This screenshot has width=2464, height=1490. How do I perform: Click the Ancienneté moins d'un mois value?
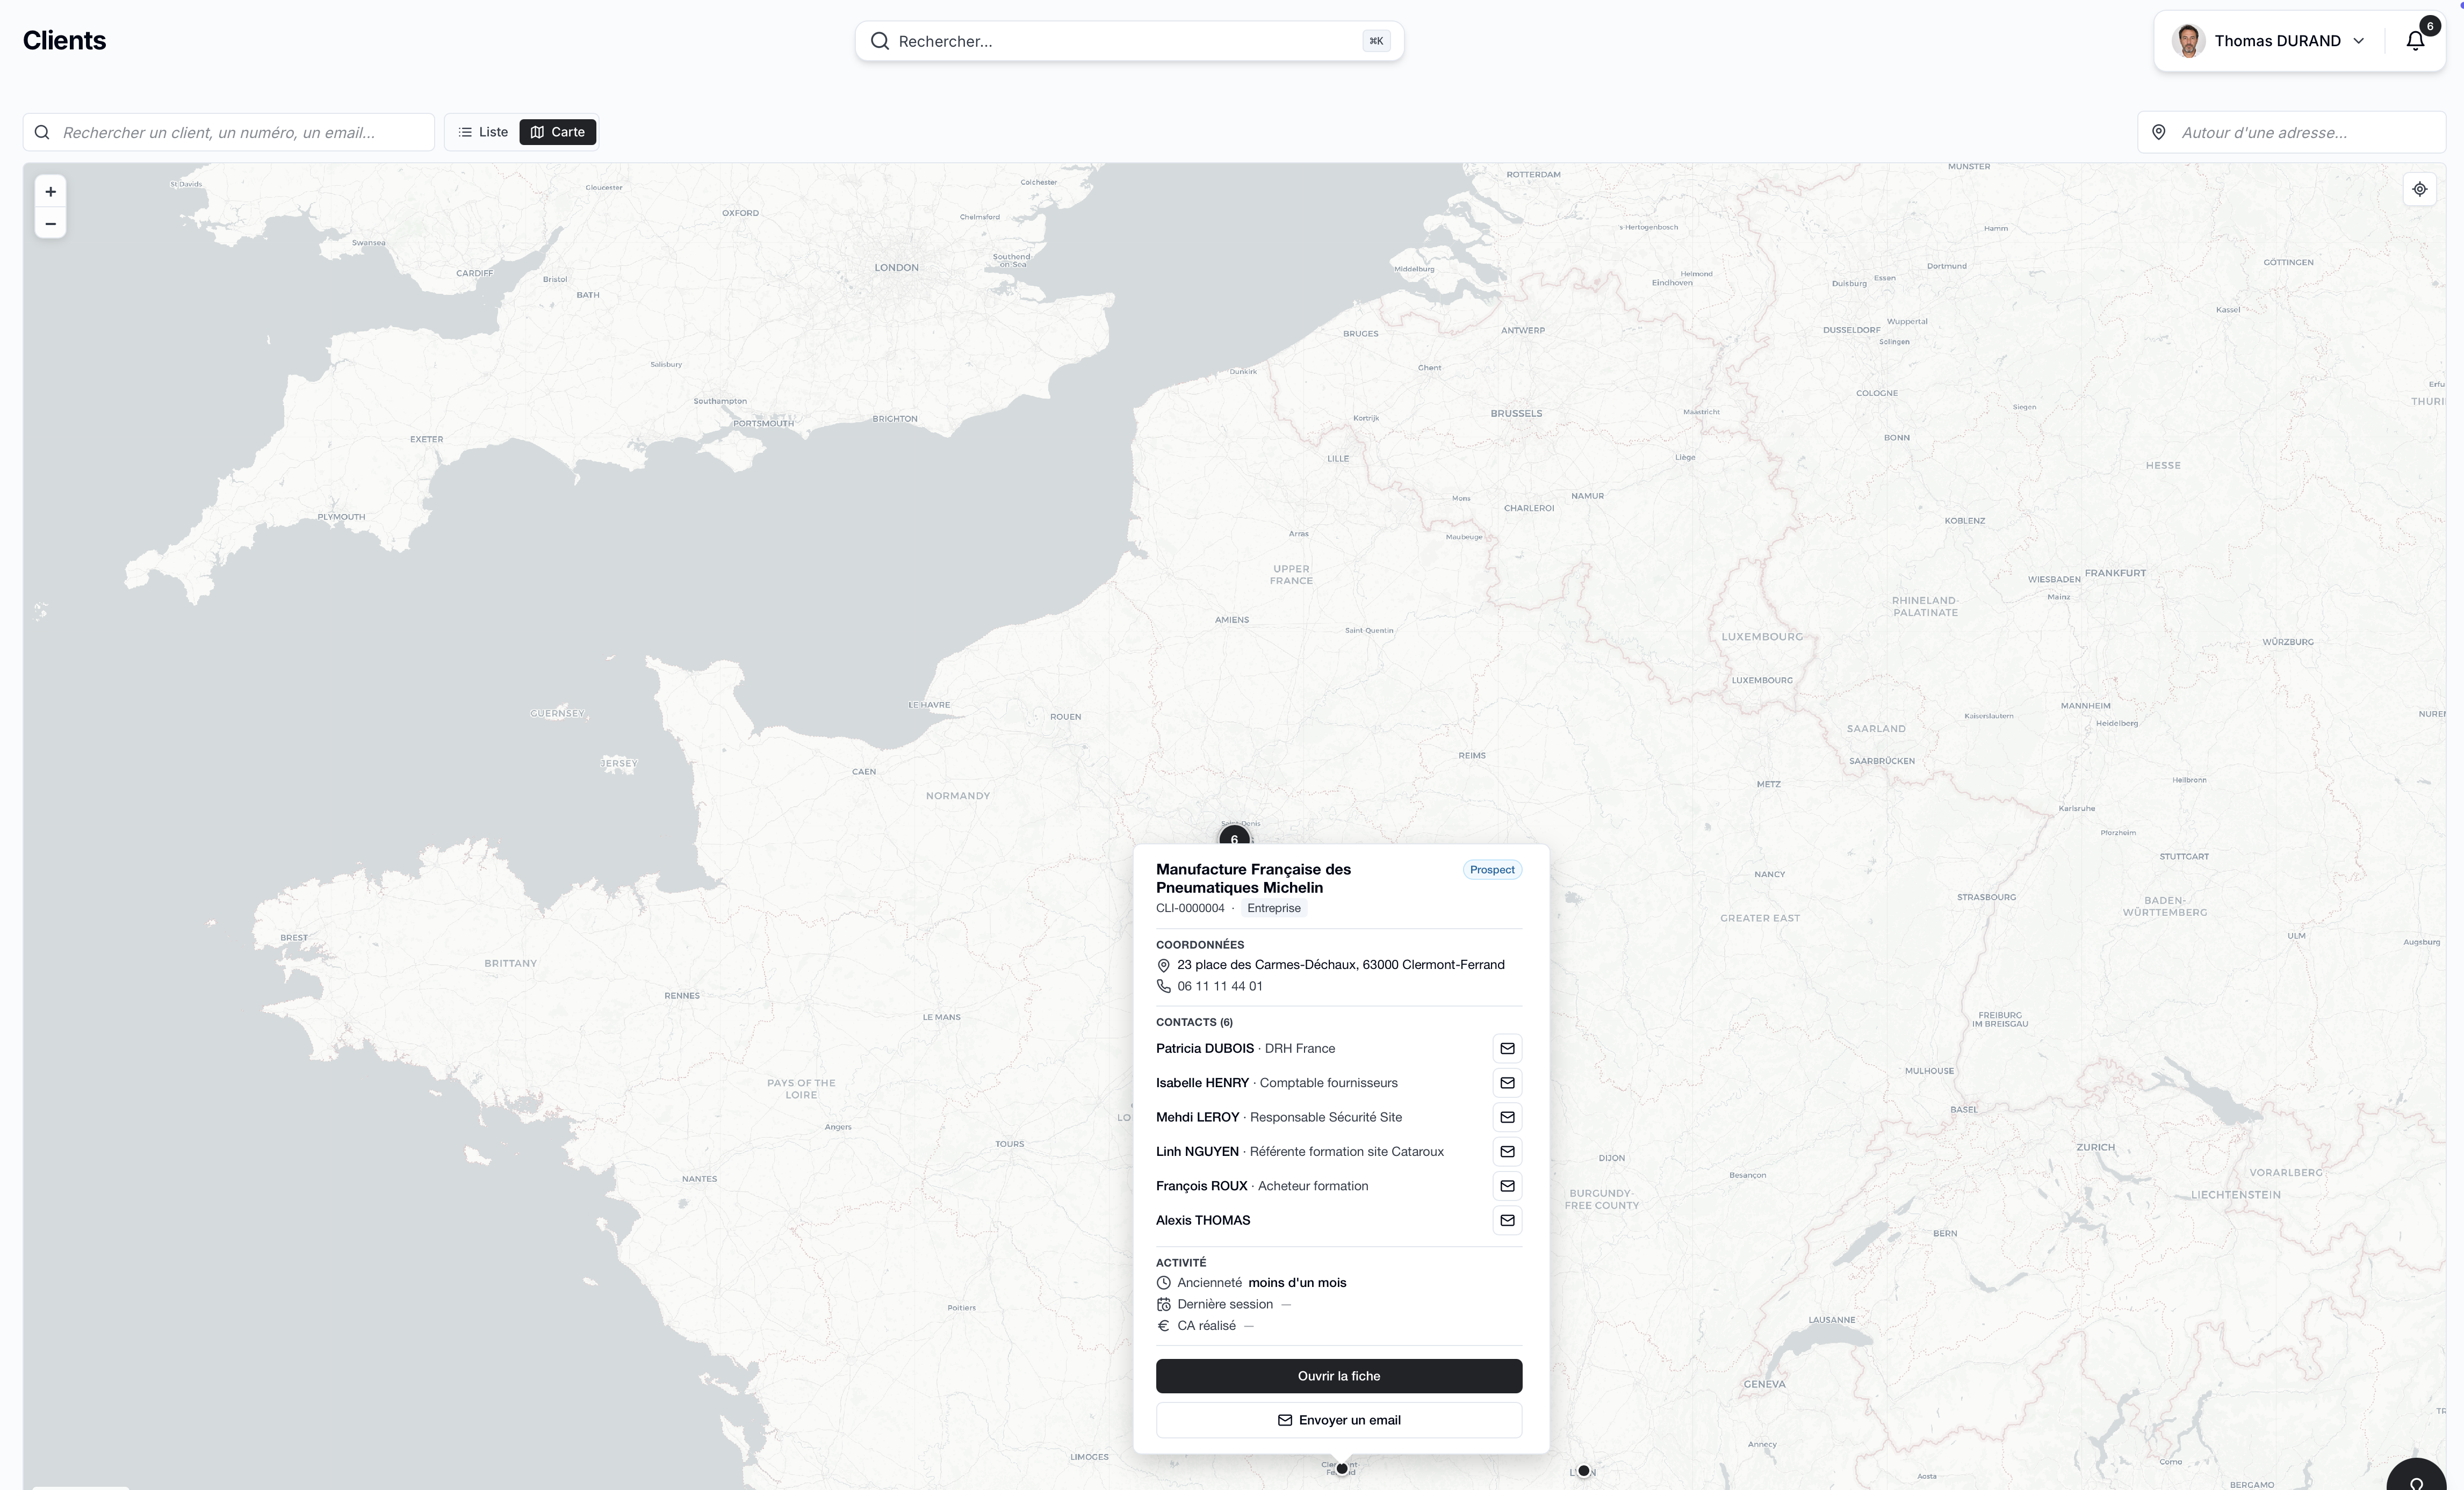tap(1297, 1283)
